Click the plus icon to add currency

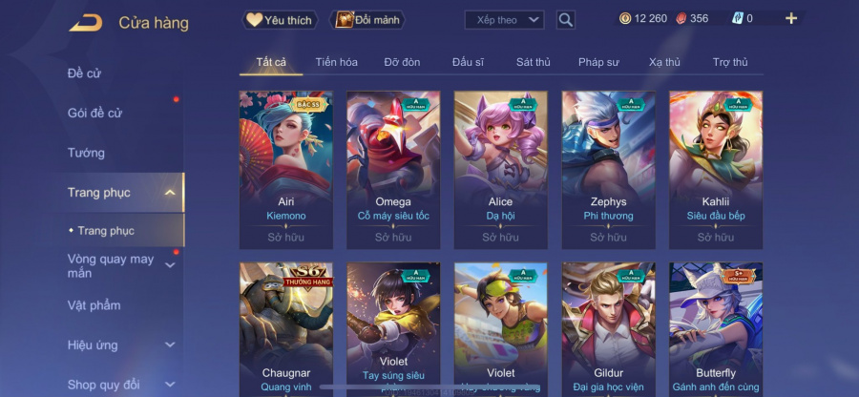tap(791, 19)
